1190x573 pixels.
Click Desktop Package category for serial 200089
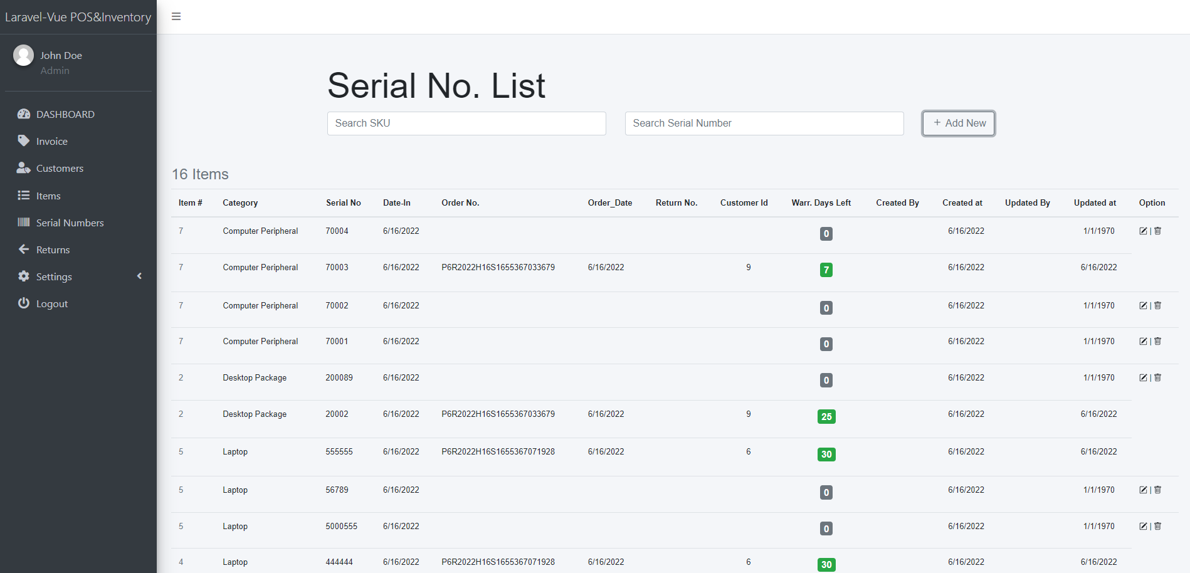tap(255, 377)
